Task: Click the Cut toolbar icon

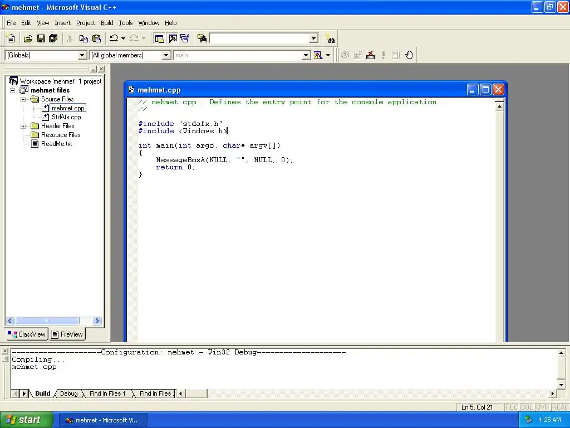Action: tap(70, 38)
